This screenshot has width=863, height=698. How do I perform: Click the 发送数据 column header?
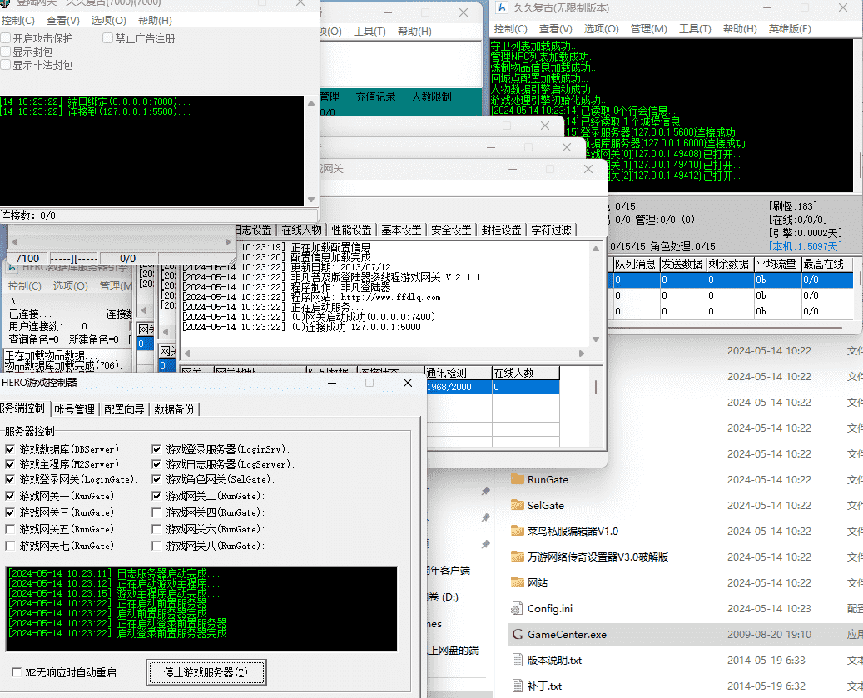682,264
